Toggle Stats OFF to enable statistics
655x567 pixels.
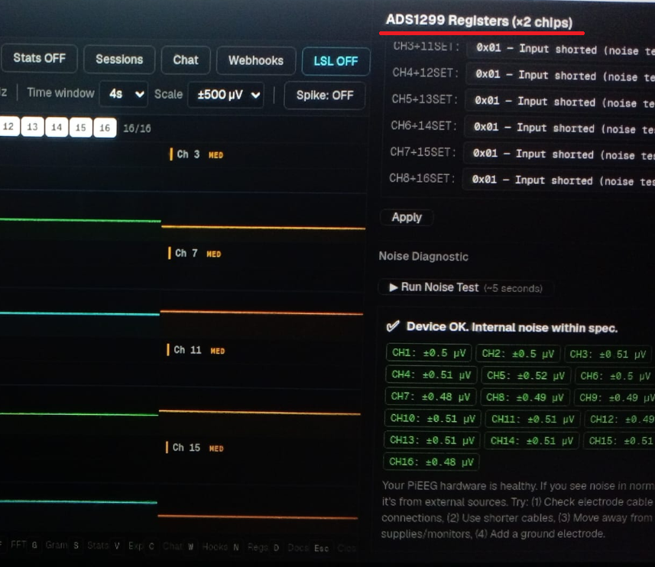39,59
